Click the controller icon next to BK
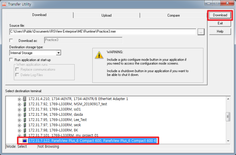The height and width of the screenshot is (155, 236). click(25, 130)
